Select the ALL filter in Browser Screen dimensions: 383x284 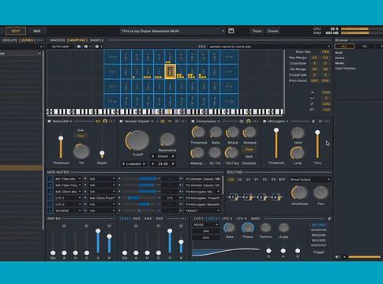[x=344, y=47]
